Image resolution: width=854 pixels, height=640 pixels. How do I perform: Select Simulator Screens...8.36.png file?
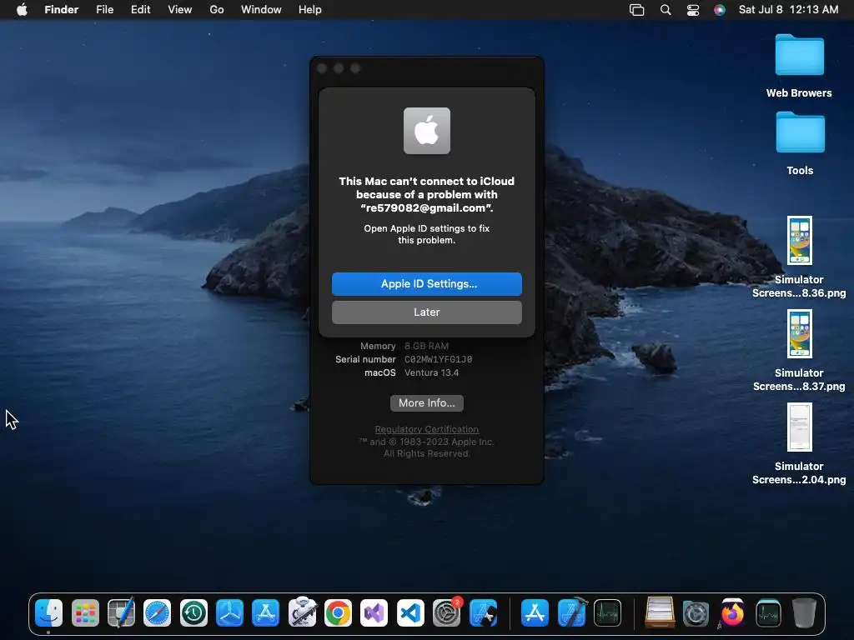799,257
